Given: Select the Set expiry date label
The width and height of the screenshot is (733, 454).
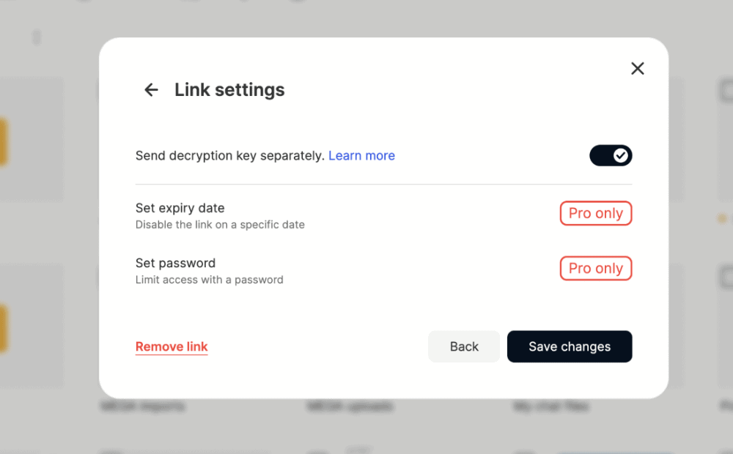Looking at the screenshot, I should click(180, 208).
